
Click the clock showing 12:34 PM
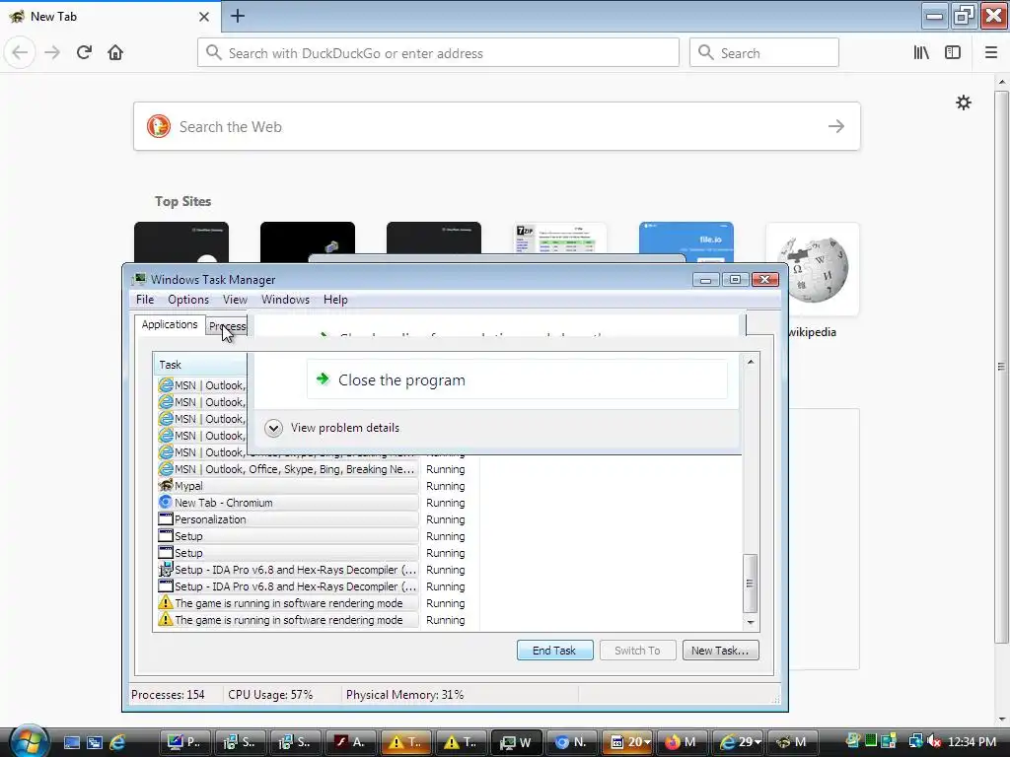(x=972, y=742)
